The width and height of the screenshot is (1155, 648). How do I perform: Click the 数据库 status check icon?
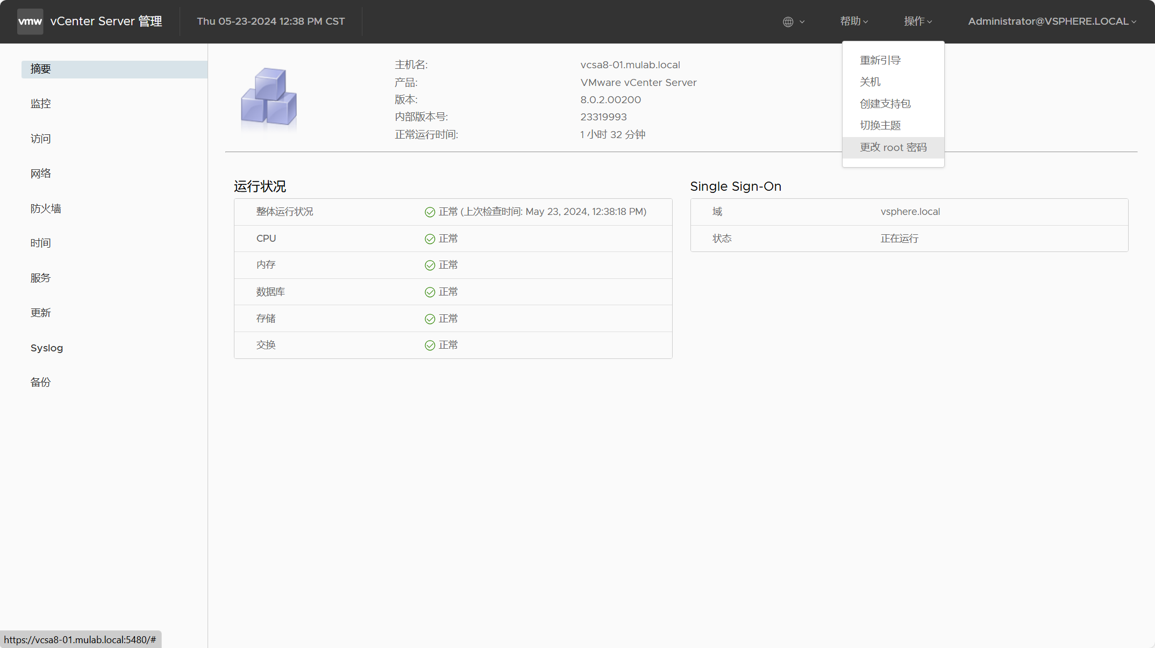(430, 292)
